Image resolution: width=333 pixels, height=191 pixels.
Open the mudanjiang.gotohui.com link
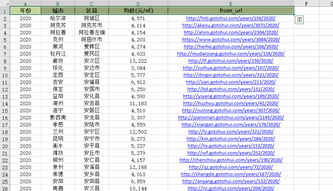(x=231, y=54)
